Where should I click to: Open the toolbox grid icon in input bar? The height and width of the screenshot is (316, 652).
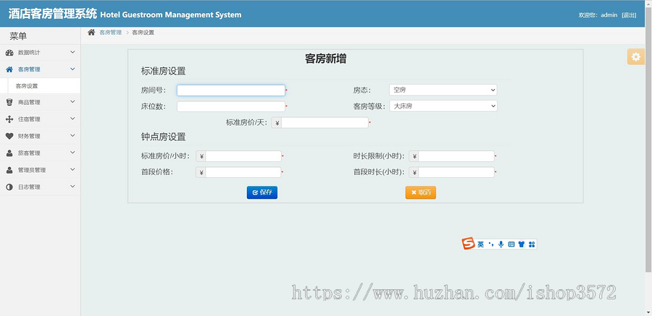click(x=532, y=244)
